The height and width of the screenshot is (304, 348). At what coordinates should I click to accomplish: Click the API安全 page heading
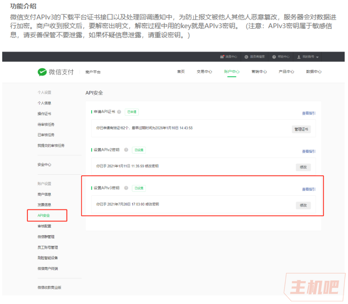pos(94,93)
